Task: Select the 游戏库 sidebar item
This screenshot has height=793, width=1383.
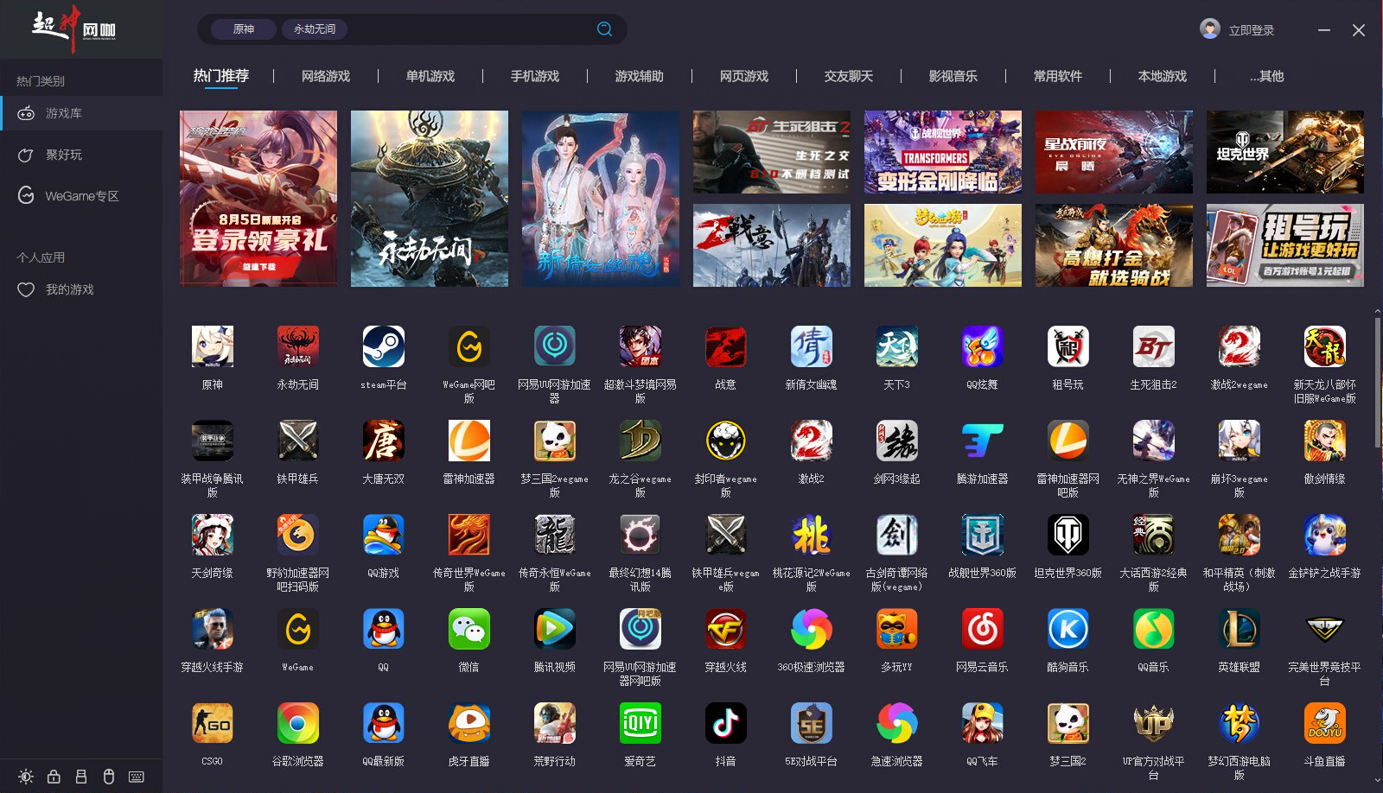Action: 81,113
